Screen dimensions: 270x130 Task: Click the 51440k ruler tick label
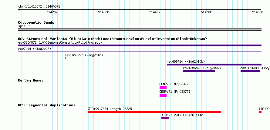pos(155,12)
